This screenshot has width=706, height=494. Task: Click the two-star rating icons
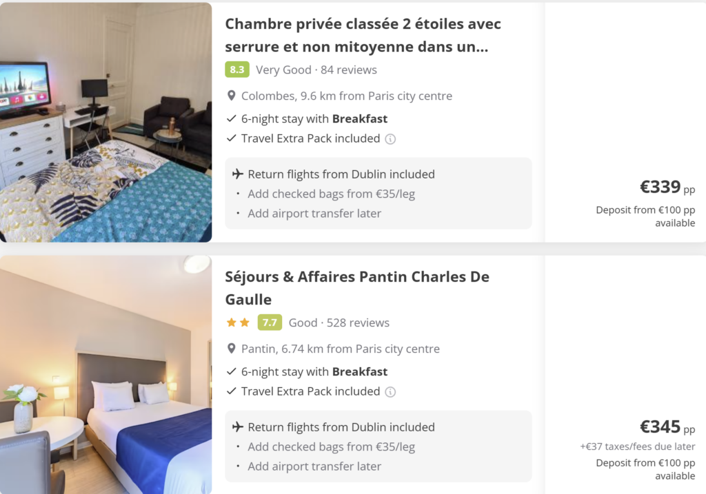(x=238, y=322)
